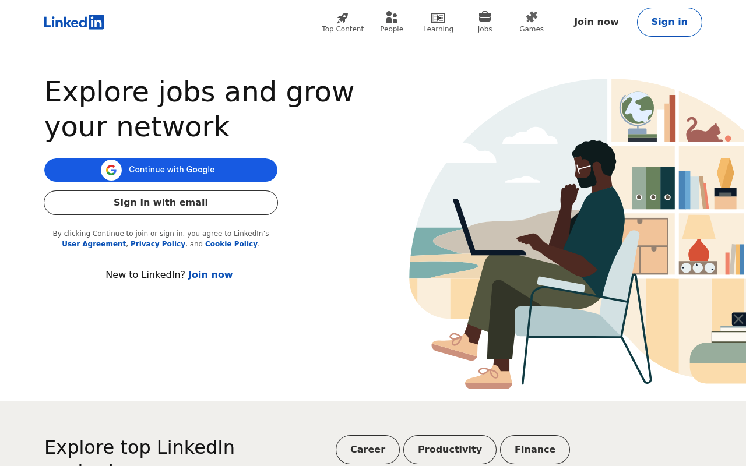Open the User Agreement link
This screenshot has width=746, height=466.
point(94,244)
